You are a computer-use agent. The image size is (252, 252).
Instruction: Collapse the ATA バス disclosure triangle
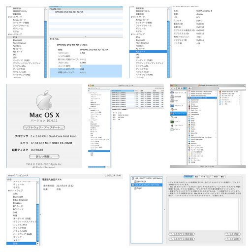click(51, 9)
